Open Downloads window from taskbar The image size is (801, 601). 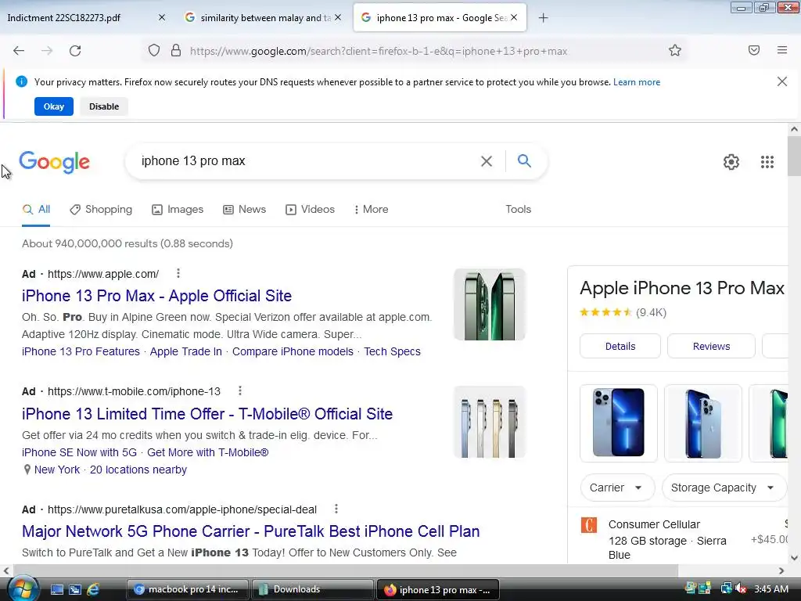point(312,590)
